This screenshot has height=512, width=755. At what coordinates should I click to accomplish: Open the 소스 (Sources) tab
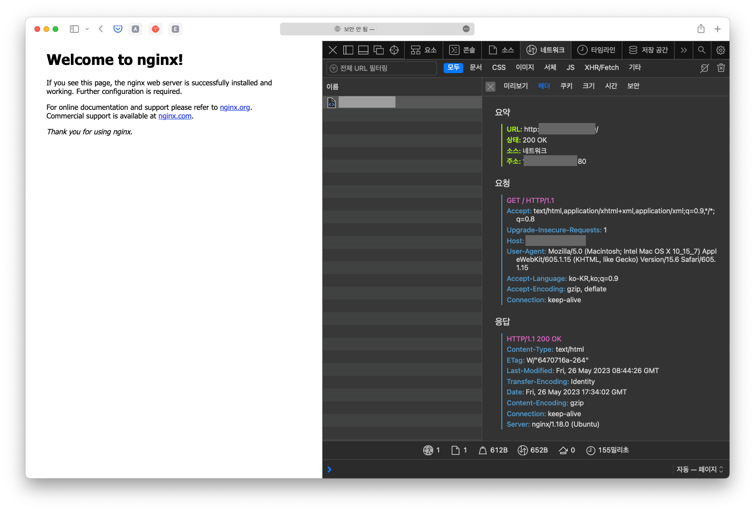pos(501,50)
